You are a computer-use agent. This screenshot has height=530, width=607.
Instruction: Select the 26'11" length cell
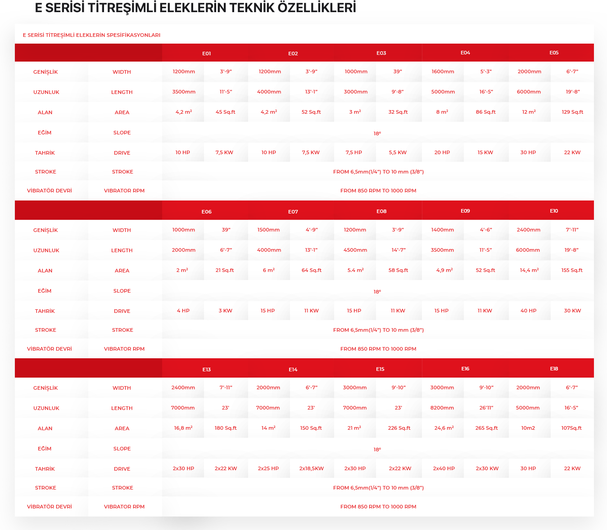pos(486,408)
